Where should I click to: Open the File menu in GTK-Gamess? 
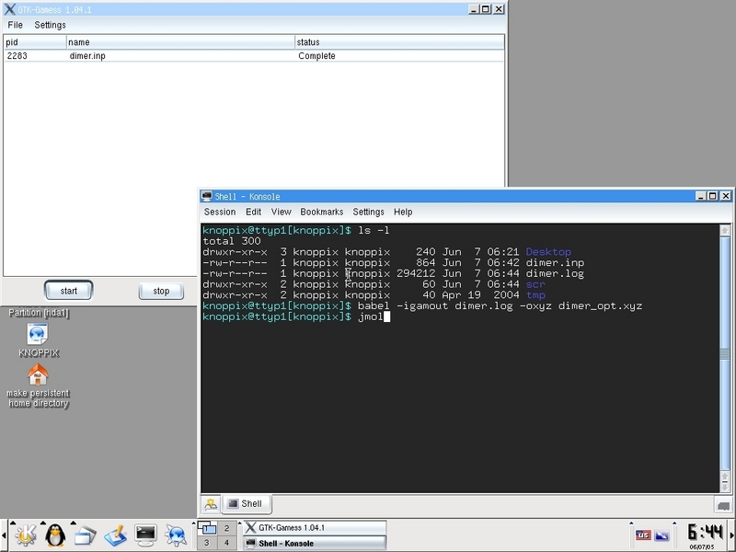pos(16,25)
